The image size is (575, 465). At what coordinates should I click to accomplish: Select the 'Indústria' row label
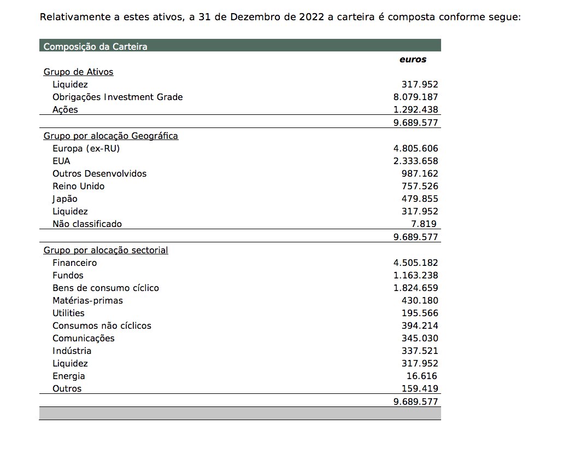click(x=72, y=351)
